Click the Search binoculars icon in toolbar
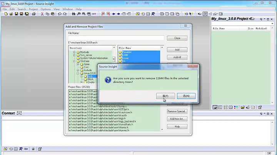This screenshot has height=155, width=277. click(73, 14)
